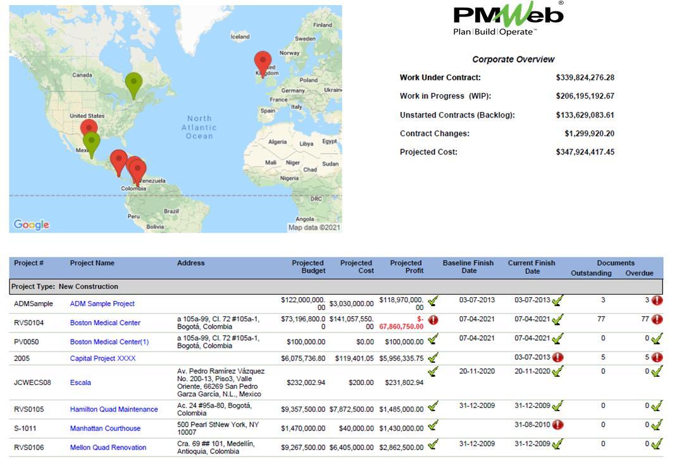Click green profit checkmark for ADM Sample Project

pyautogui.click(x=433, y=300)
